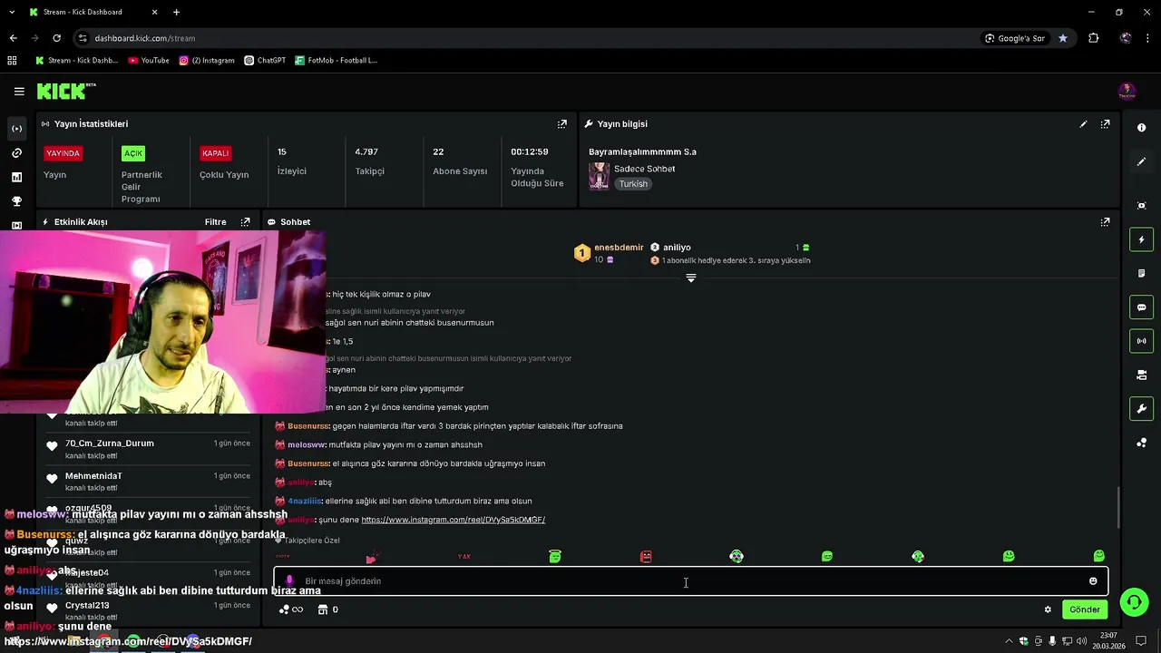
Task: Open a new browser tab
Action: 176,12
